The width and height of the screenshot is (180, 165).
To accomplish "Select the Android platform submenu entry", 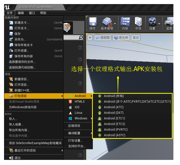I will pos(78,96).
